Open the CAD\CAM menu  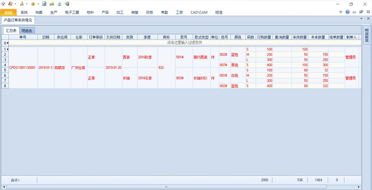coord(199,12)
